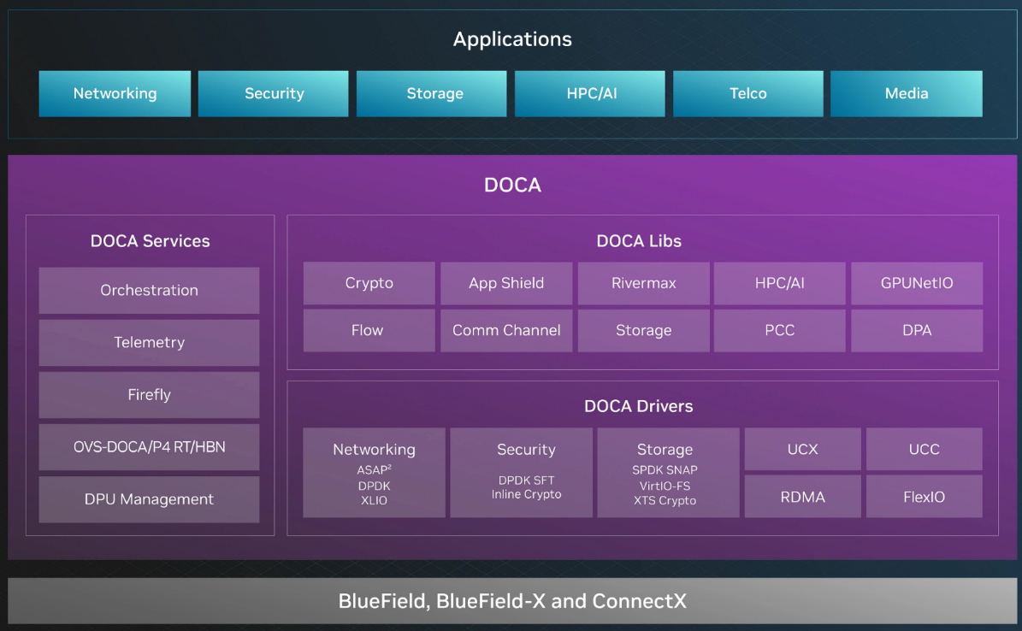Select the DPU Management box

150,499
